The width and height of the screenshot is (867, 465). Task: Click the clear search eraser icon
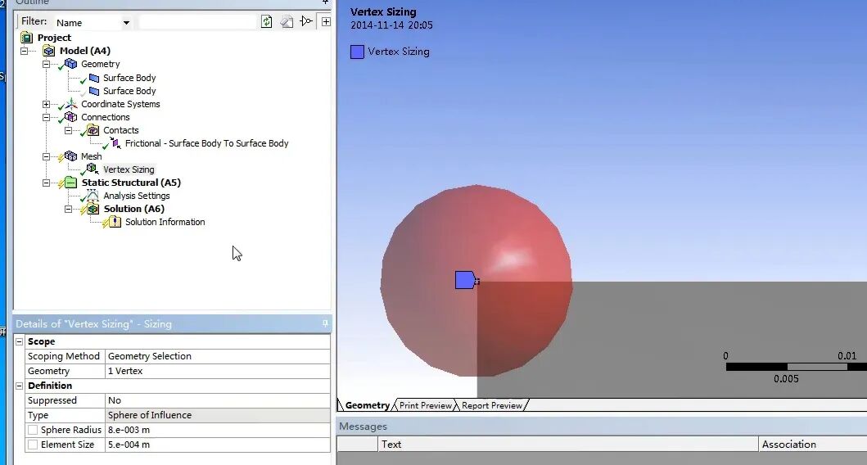(287, 21)
